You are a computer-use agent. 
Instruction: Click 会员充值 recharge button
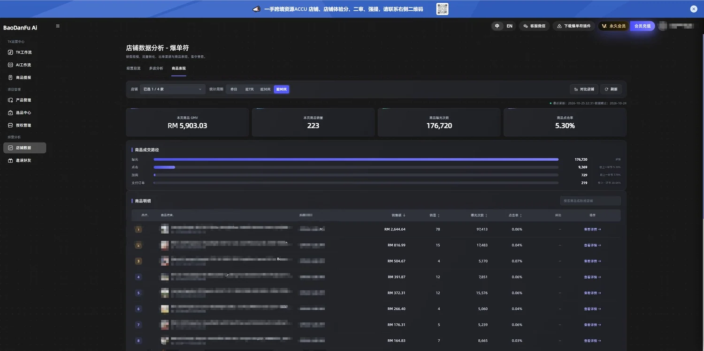(642, 26)
